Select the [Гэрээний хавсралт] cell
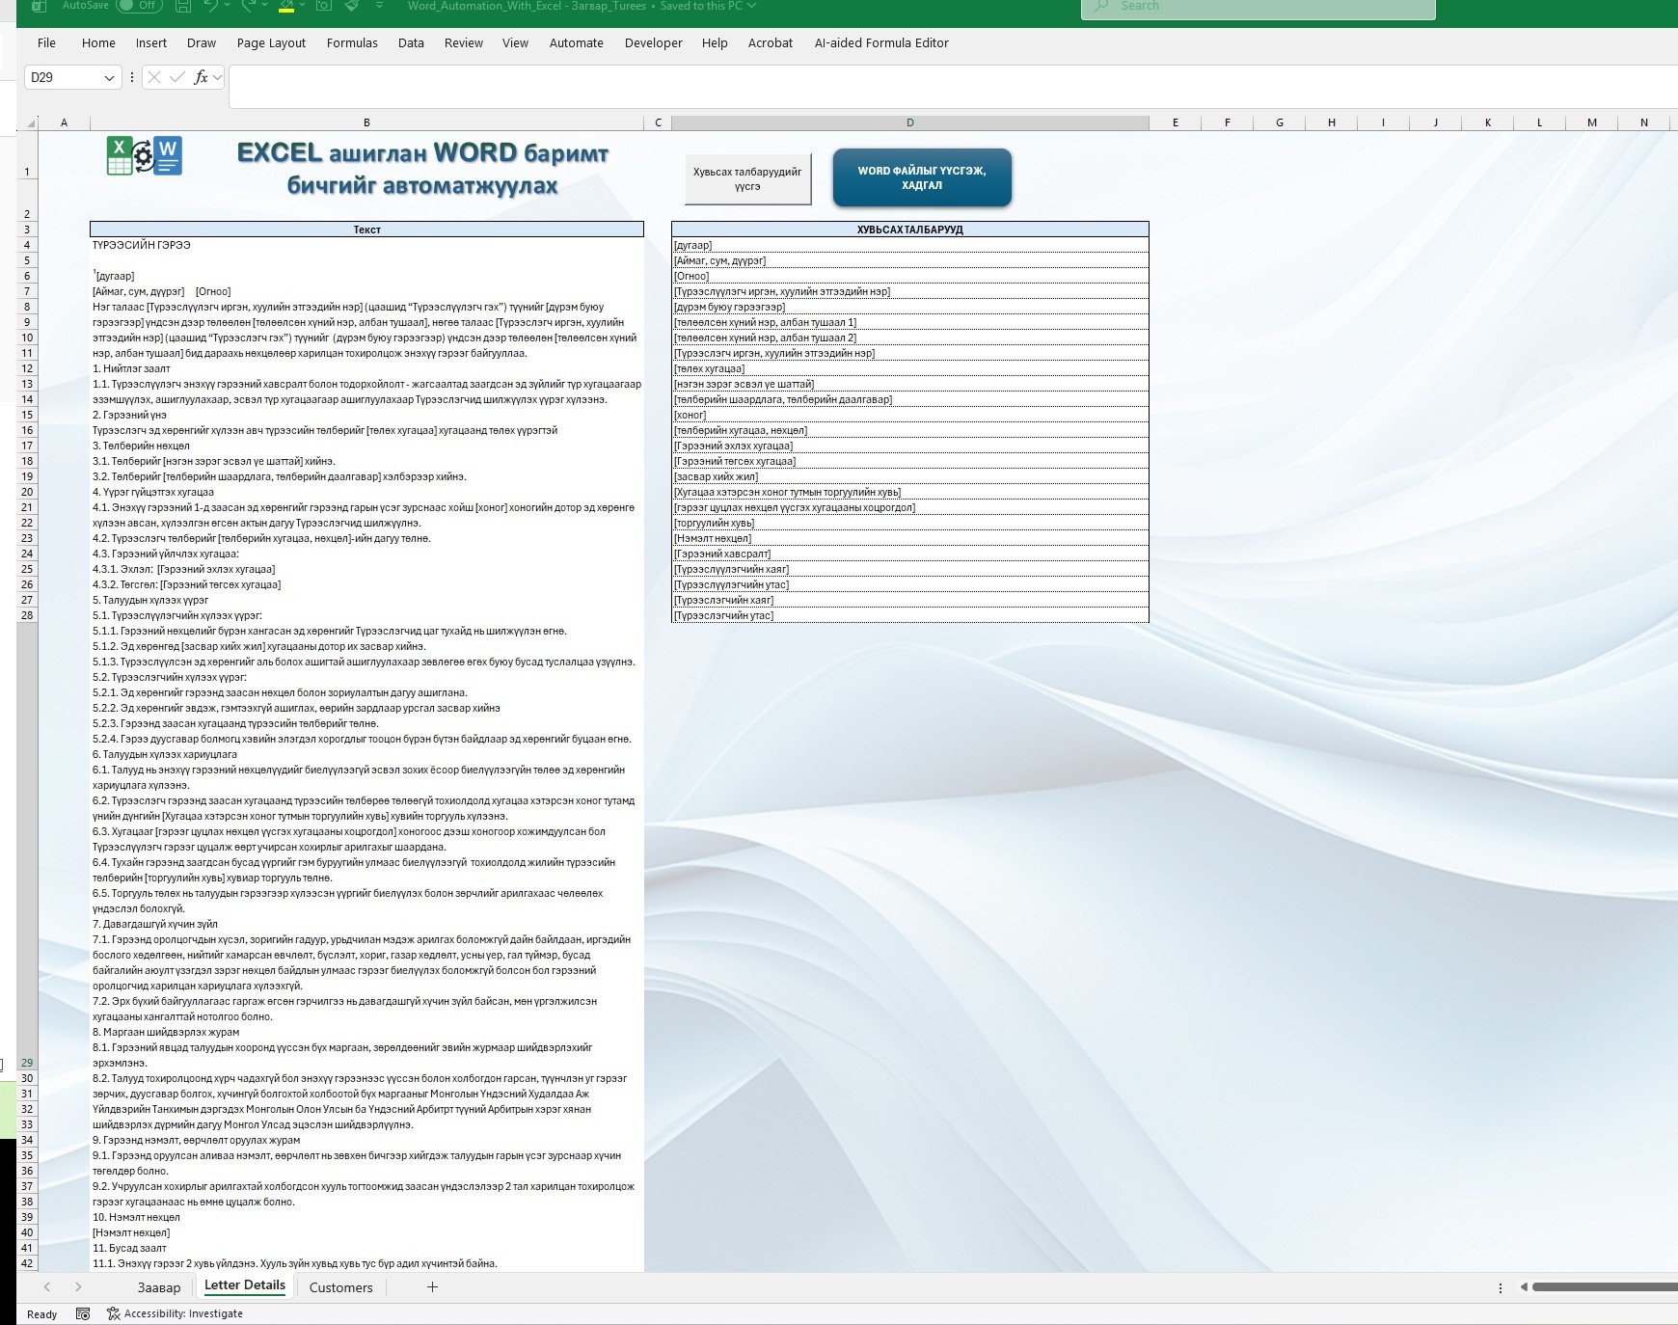1678x1325 pixels. click(909, 554)
